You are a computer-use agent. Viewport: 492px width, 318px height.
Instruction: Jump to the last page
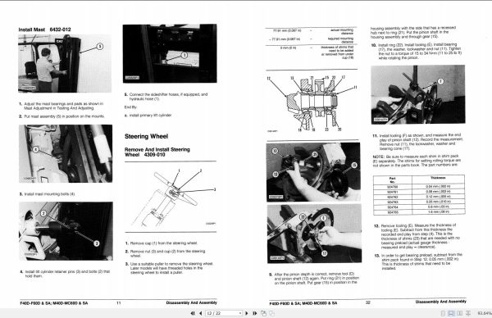255,313
